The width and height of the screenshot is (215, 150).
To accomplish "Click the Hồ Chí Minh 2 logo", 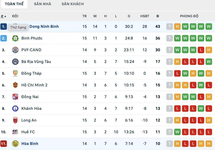I will click(15, 85).
